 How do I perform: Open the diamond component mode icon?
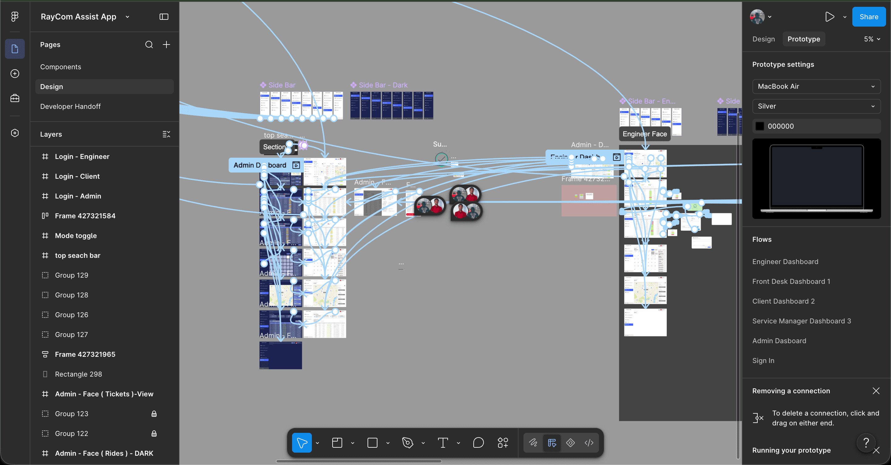(x=570, y=443)
